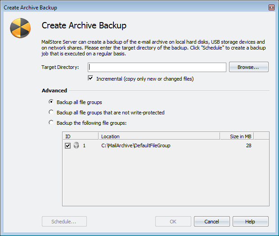Sort by the Location column header

pos(158,136)
